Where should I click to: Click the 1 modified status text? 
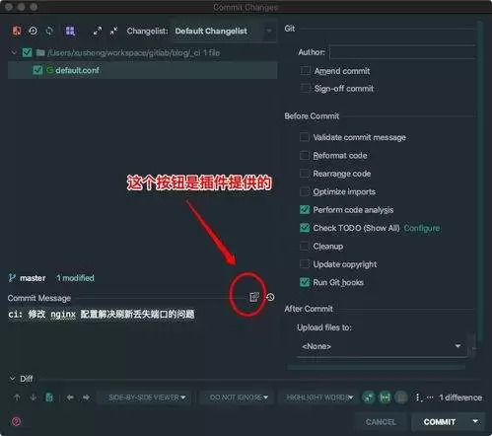point(75,278)
